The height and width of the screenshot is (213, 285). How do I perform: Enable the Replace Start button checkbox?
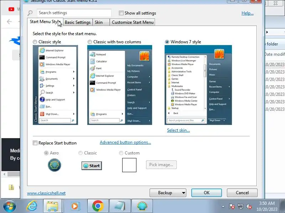35,143
